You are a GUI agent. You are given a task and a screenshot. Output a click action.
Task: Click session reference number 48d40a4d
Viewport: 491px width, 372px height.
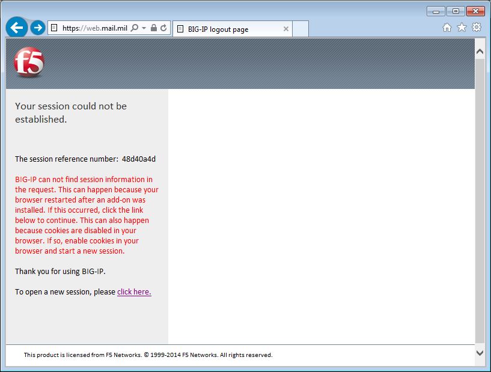tap(139, 159)
